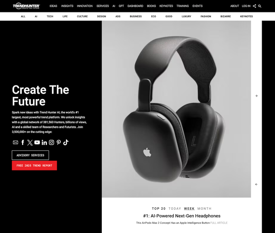Click the Pinterest icon

pyautogui.click(x=59, y=142)
